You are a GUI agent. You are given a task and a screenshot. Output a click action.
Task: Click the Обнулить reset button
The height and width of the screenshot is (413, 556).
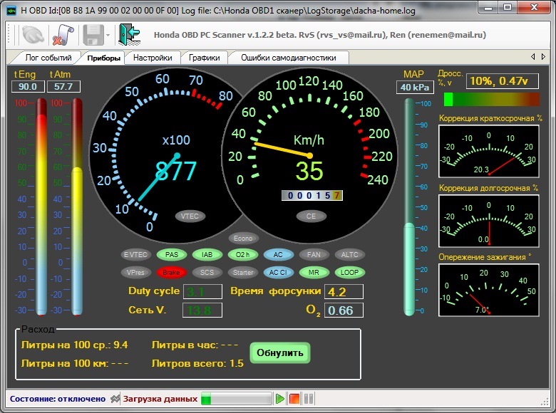click(280, 352)
